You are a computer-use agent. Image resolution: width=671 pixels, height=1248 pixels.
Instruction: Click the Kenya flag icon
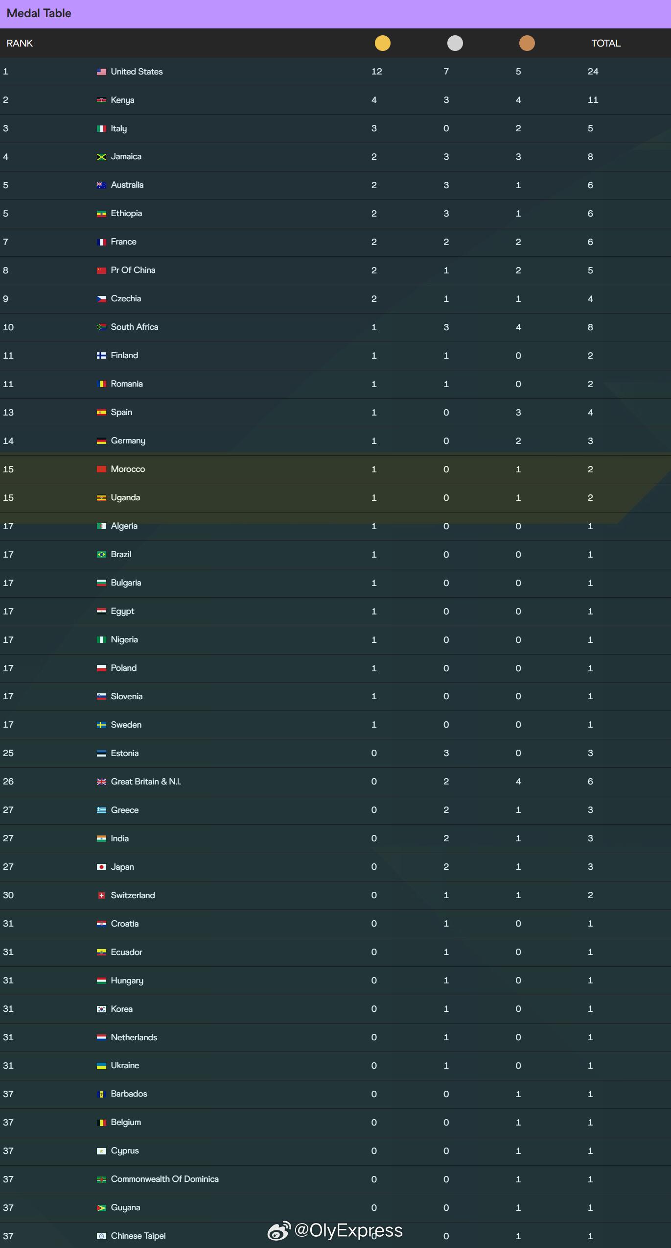(x=101, y=100)
